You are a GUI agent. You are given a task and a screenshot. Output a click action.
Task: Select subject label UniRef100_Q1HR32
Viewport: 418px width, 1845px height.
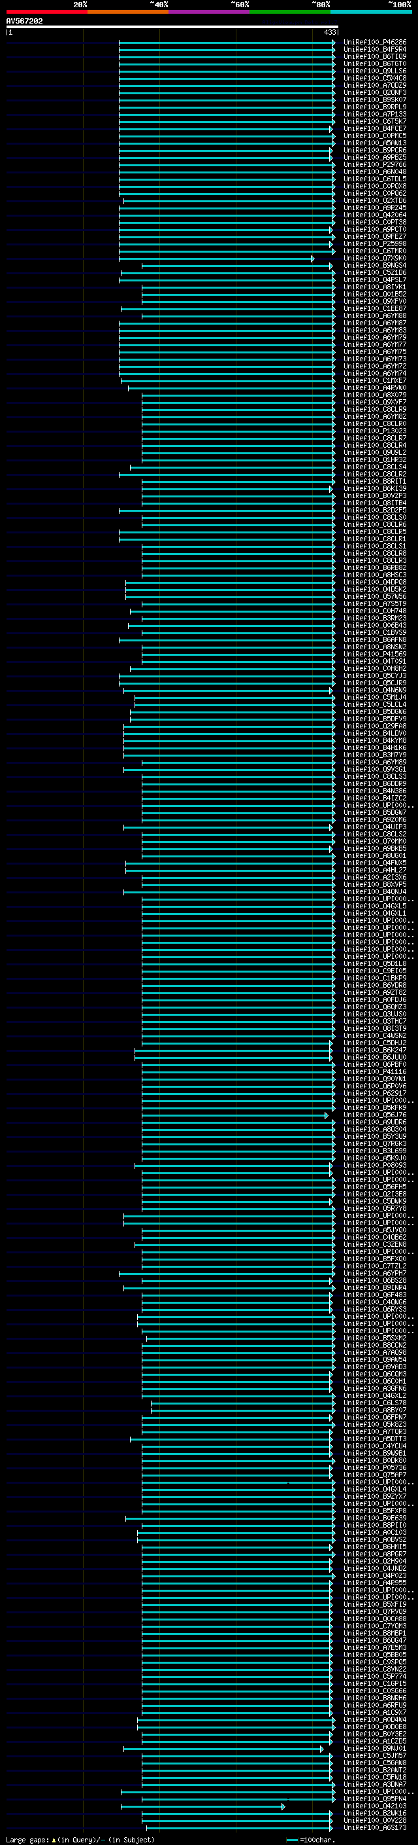[x=374, y=460]
